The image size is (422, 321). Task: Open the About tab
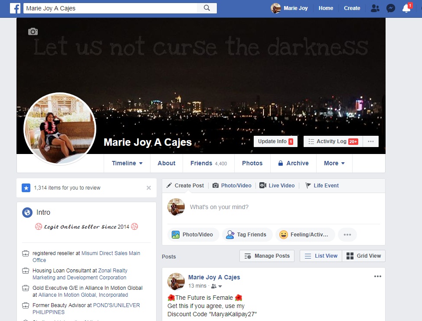[x=167, y=164]
